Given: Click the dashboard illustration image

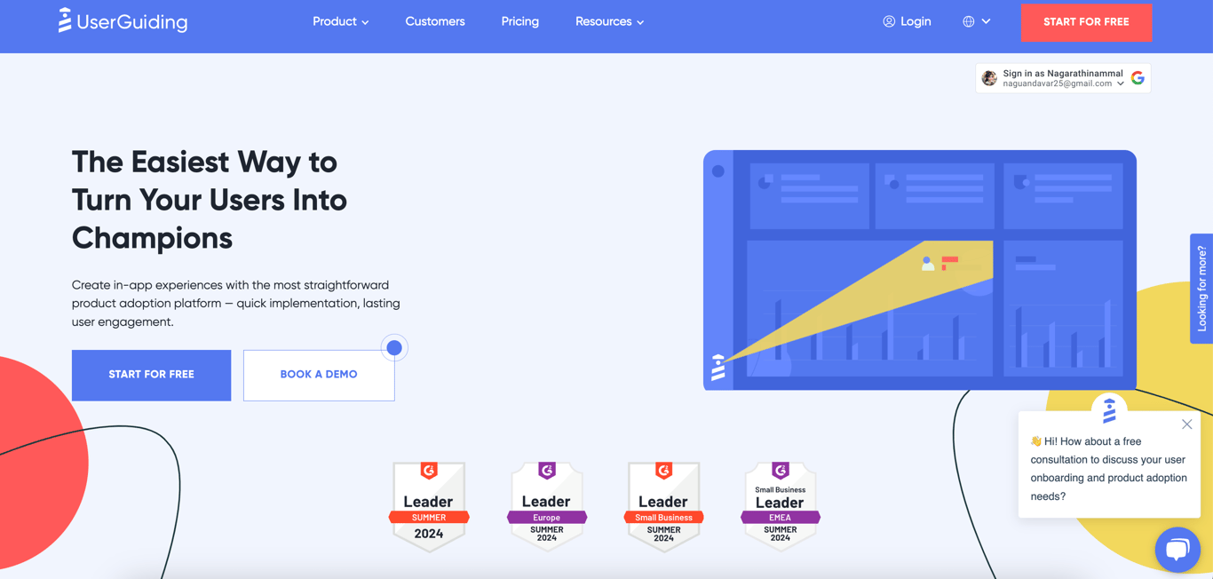Looking at the screenshot, I should click(920, 270).
